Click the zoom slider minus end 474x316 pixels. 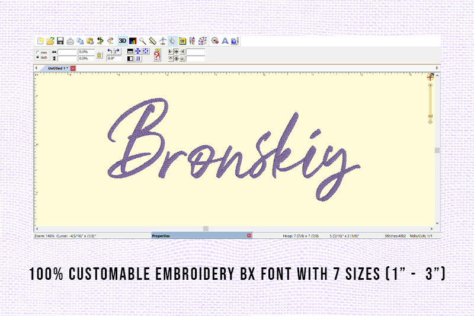pyautogui.click(x=430, y=122)
